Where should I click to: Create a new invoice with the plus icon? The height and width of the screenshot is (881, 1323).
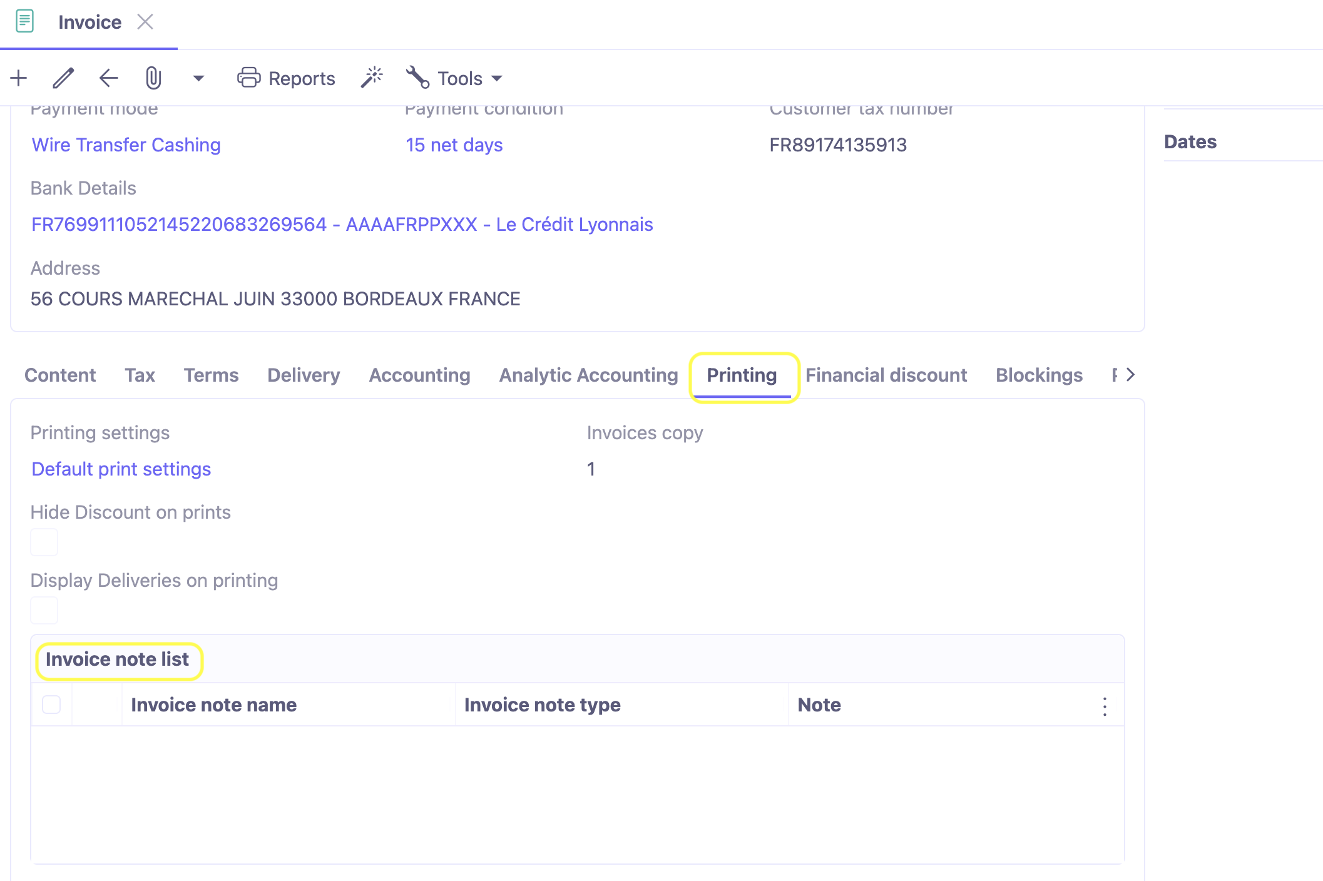tap(18, 78)
